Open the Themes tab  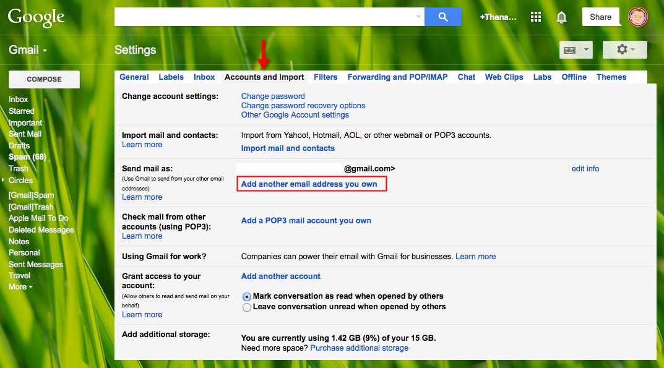[x=611, y=77]
